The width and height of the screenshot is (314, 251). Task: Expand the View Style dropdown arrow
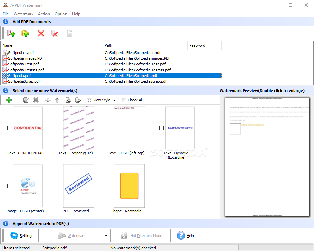tap(114, 100)
